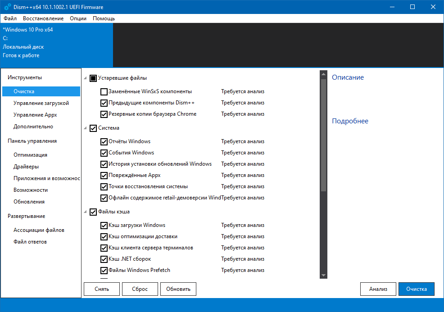
Task: Collapse the Система section arrow
Action: click(86, 128)
